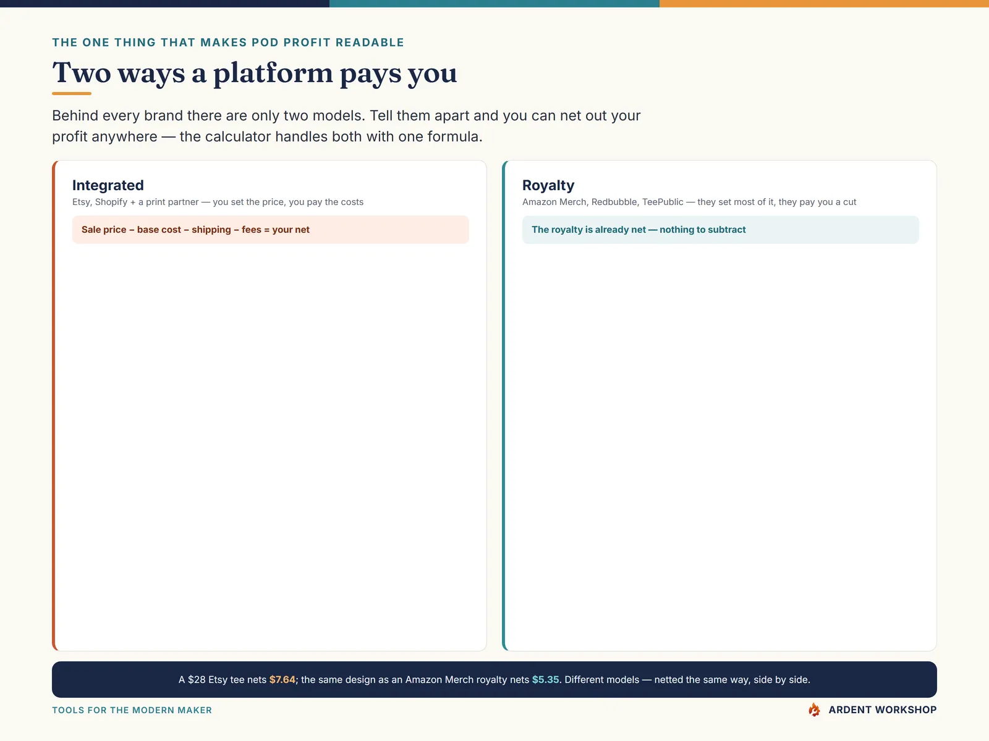Click the 'Royalty' card heading

[x=548, y=185]
